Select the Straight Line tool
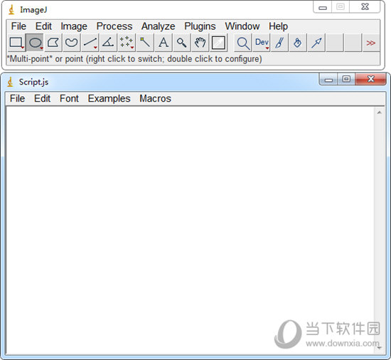The height and width of the screenshot is (360, 391). coord(90,43)
